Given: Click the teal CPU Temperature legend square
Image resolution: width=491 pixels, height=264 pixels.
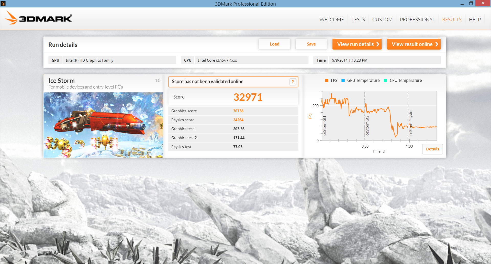Looking at the screenshot, I should 385,81.
